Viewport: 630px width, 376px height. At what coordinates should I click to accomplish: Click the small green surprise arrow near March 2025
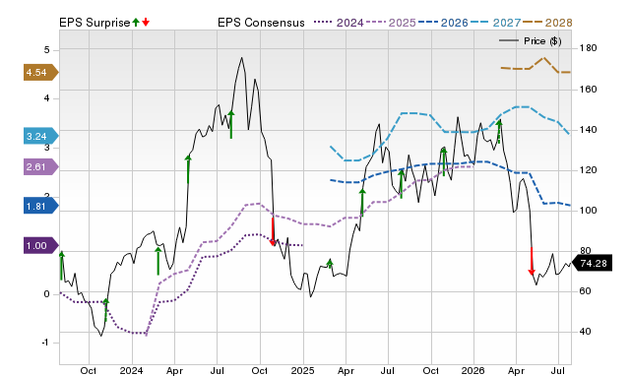tap(330, 264)
